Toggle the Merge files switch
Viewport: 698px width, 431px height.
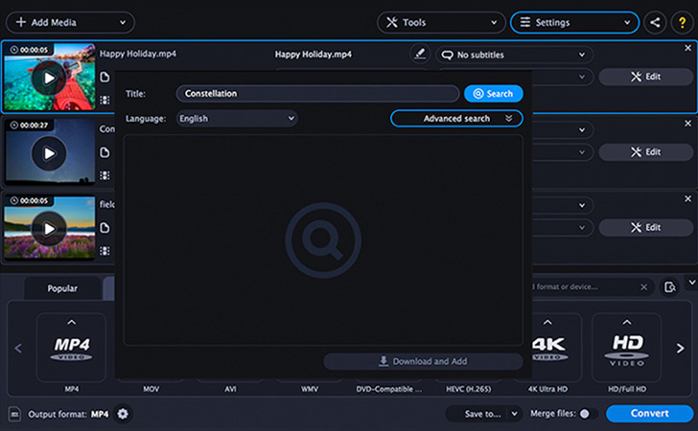point(588,414)
